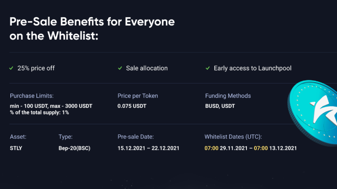Click the Sale allocation label
The height and width of the screenshot is (189, 337).
pyautogui.click(x=147, y=68)
